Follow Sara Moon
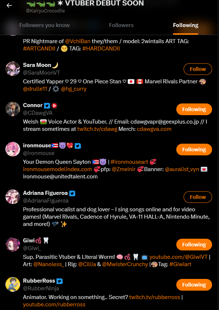This screenshot has width=219, height=310. (x=198, y=69)
